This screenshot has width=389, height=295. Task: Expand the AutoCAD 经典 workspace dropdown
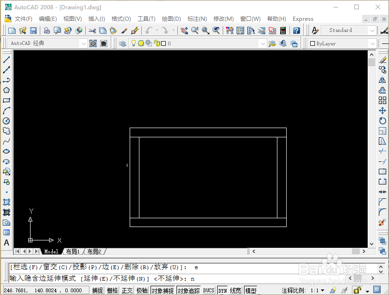point(84,43)
